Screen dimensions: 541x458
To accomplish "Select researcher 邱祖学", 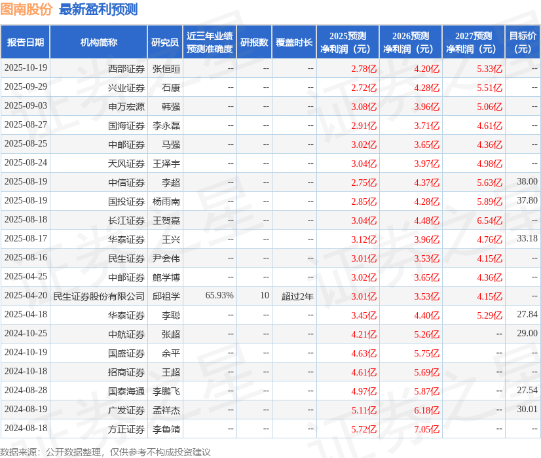I will click(x=166, y=296).
